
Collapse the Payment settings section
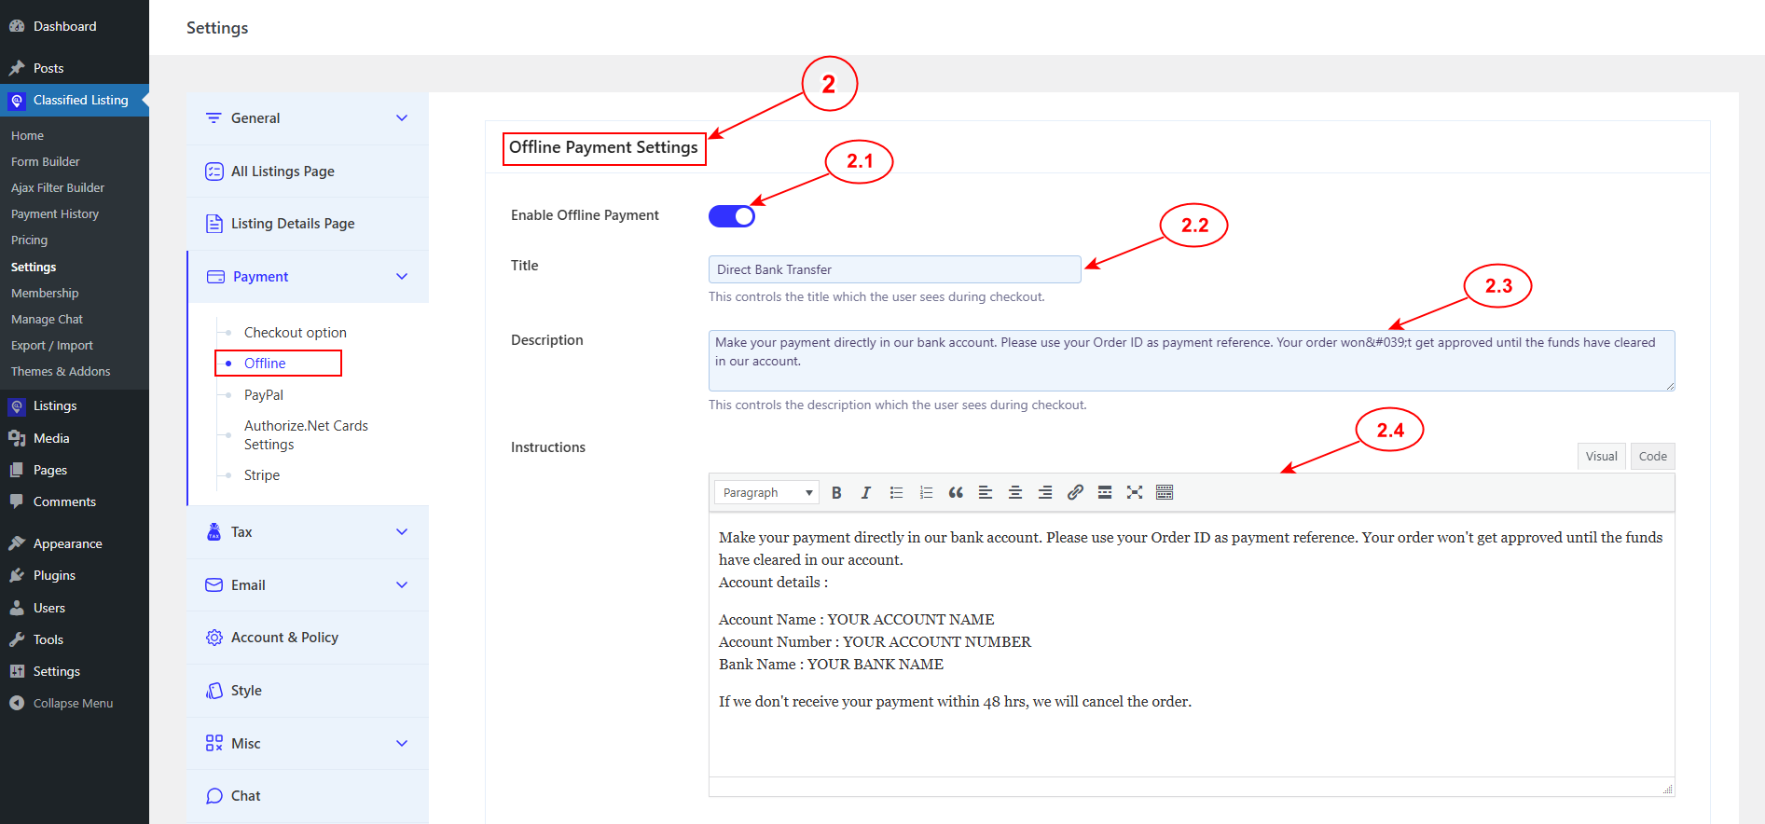point(308,277)
